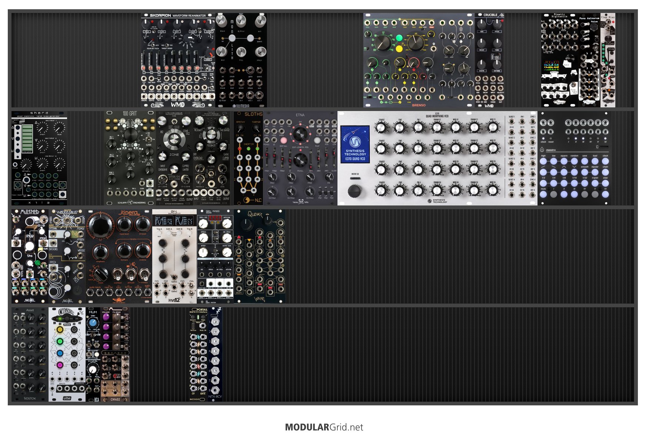Select the Wogglebug module

point(67,256)
